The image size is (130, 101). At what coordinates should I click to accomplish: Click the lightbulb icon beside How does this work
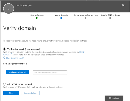point(4,58)
